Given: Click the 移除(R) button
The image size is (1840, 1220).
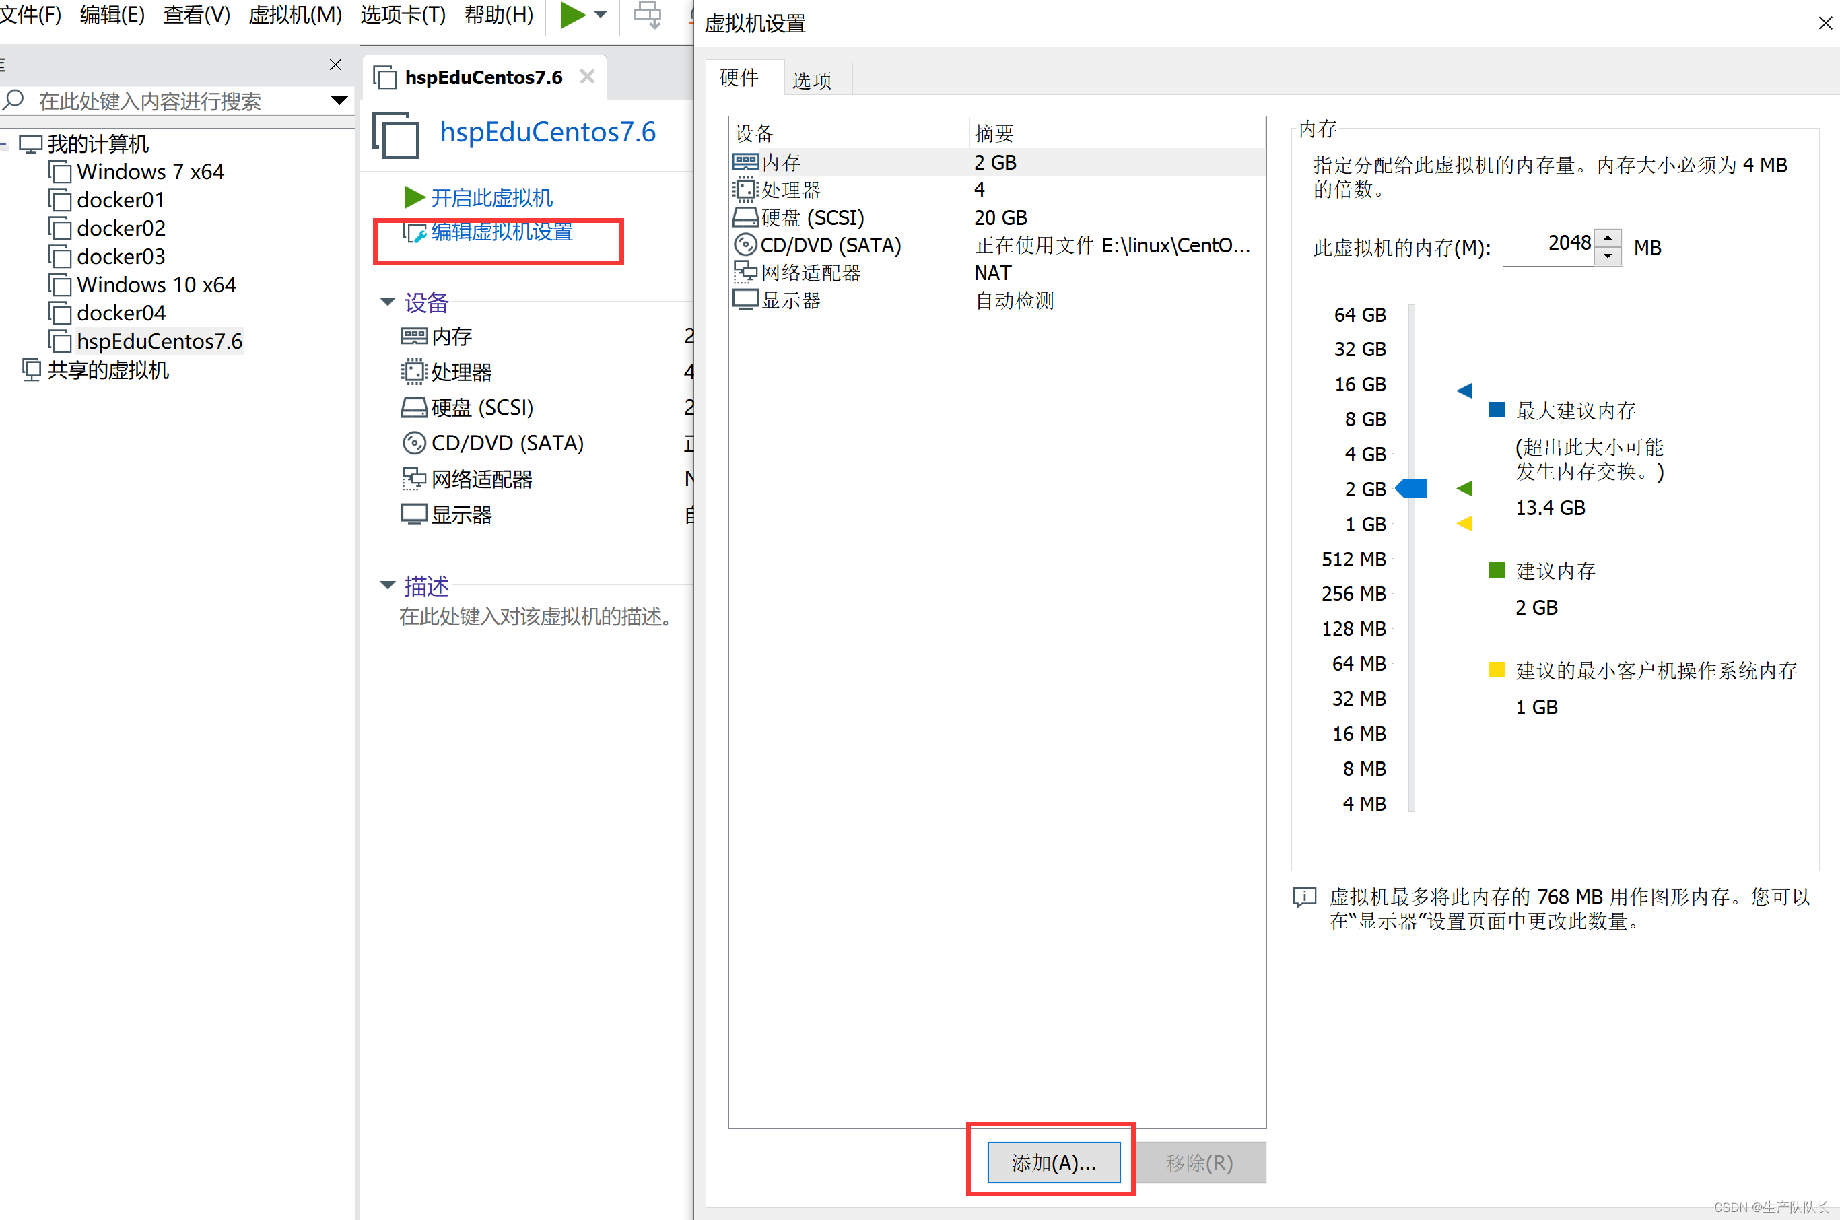Looking at the screenshot, I should coord(1200,1162).
